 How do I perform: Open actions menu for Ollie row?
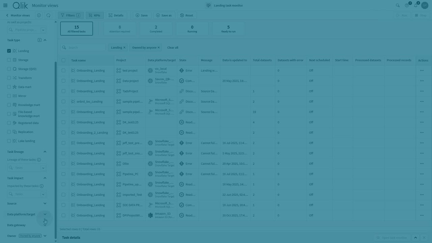click(x=422, y=164)
